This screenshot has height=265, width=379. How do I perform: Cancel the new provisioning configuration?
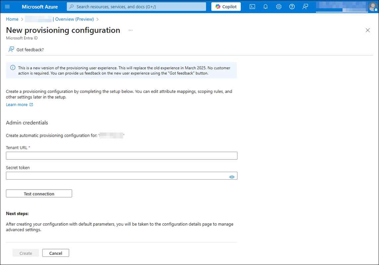pos(55,253)
